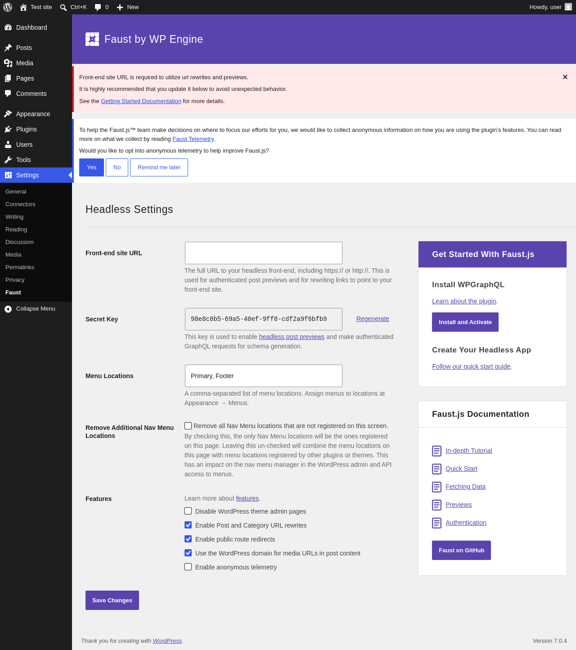Click Save Changes button
This screenshot has width=576, height=650.
(x=112, y=600)
